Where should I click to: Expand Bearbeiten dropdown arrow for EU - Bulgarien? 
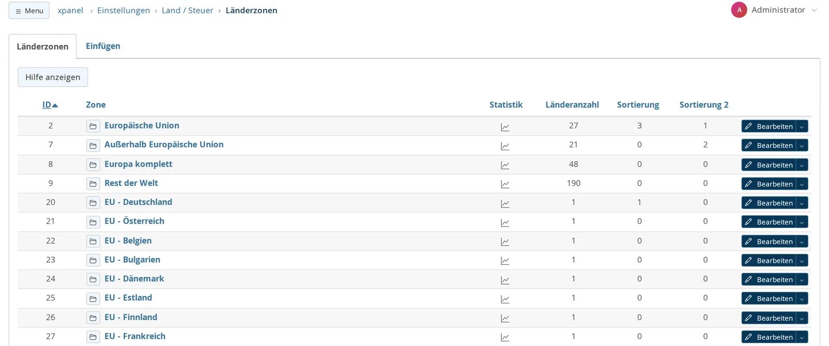pyautogui.click(x=802, y=260)
